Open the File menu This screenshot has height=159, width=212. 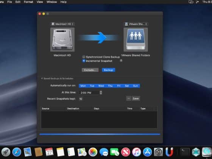pyautogui.click(x=9, y=2)
